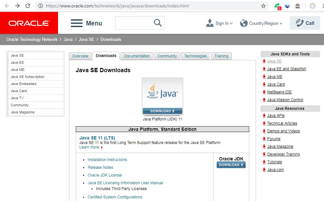This screenshot has width=324, height=201.
Task: Select Java SE in left sidebar
Action: (35, 55)
